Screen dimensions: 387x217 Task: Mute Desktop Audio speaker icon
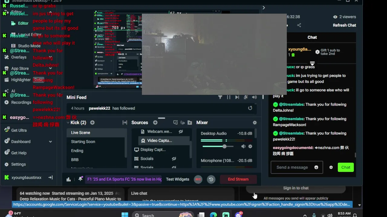pyautogui.click(x=243, y=146)
